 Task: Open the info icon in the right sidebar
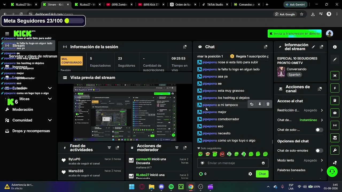click(x=335, y=47)
